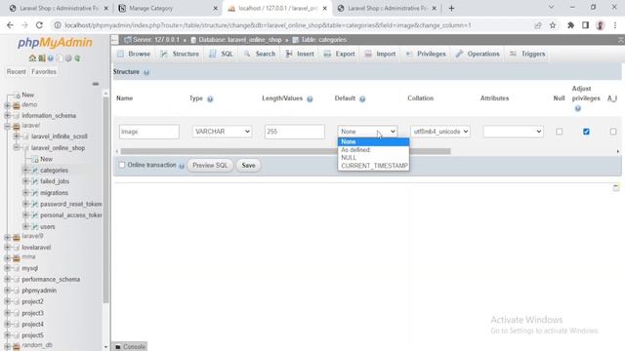Screen dimensions: 625x351
Task: Switch to the Browse tab
Action: (x=134, y=54)
